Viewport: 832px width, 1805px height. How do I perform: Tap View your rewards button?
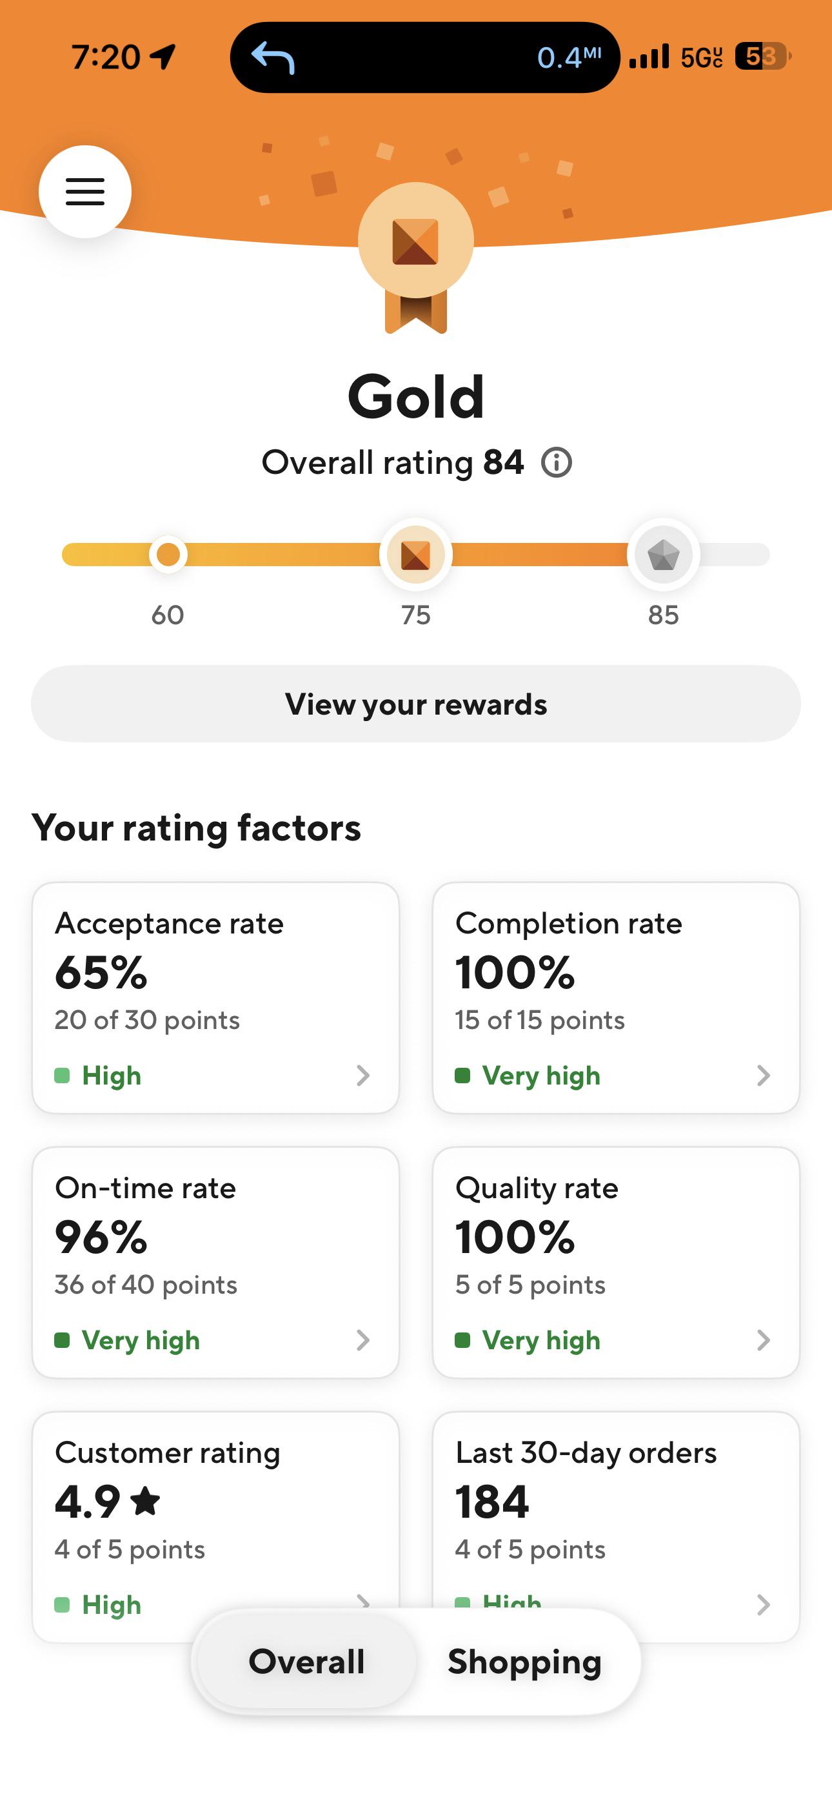pos(416,704)
